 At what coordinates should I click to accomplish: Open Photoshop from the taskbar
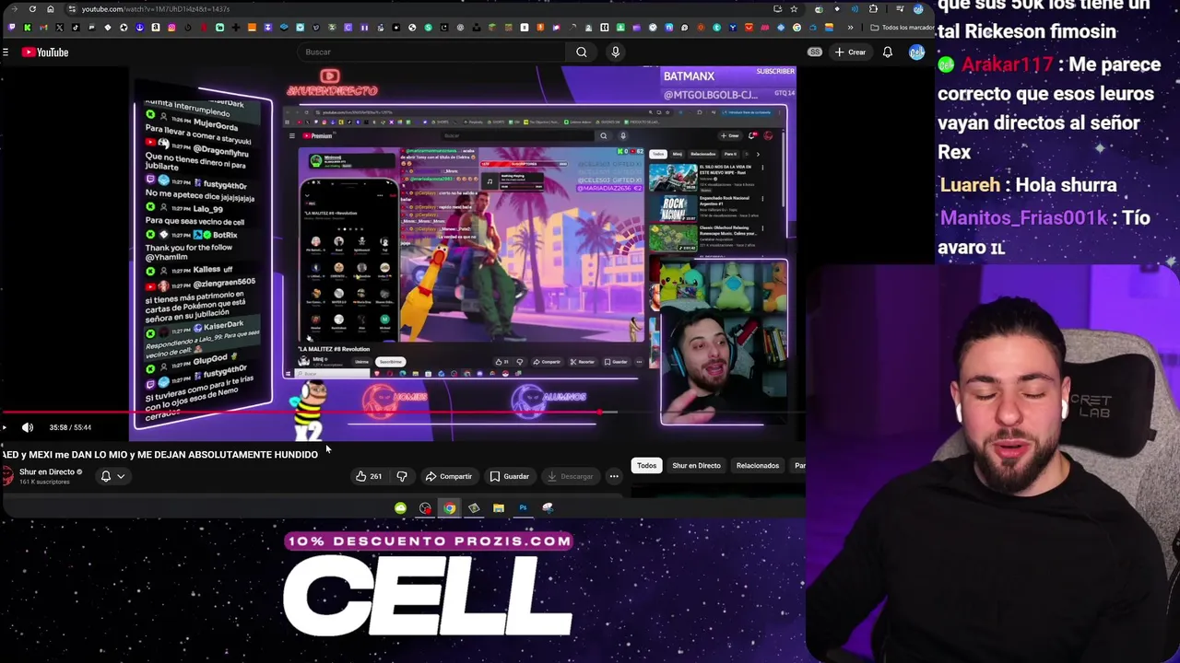(523, 508)
